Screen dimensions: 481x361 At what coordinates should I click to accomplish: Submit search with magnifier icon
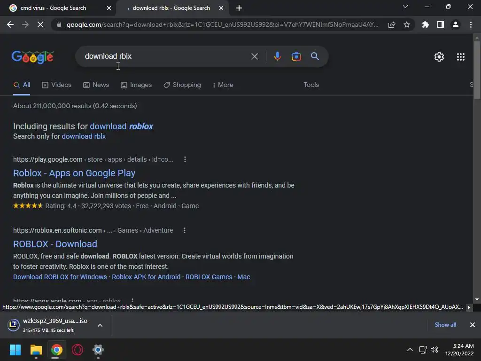point(315,56)
